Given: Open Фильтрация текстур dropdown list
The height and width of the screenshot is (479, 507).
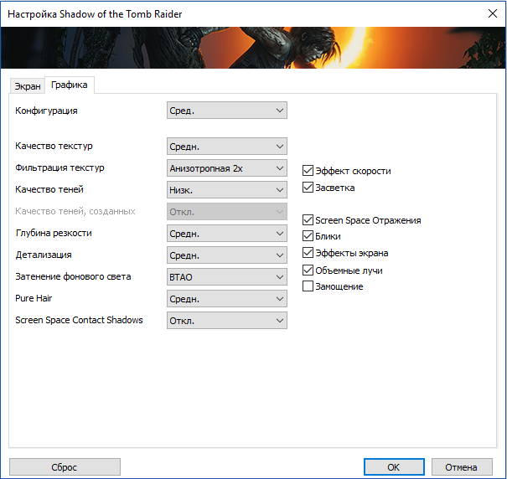Looking at the screenshot, I should click(x=227, y=168).
